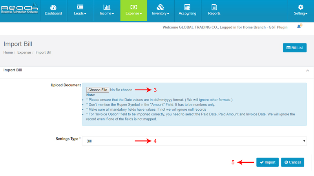Click the Setting gear icon
The height and width of the screenshot is (176, 314).
click(301, 7)
